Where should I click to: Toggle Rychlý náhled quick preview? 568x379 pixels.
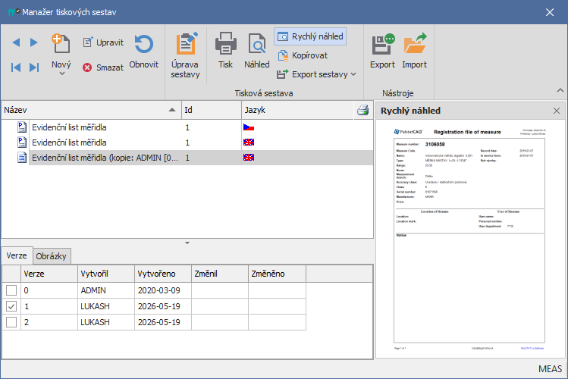point(310,36)
